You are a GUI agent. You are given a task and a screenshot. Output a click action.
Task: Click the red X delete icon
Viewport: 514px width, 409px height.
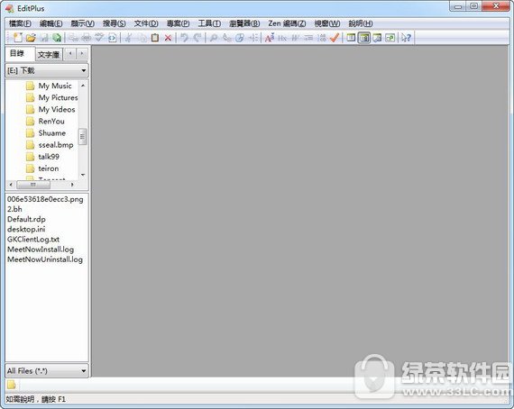pyautogui.click(x=168, y=38)
